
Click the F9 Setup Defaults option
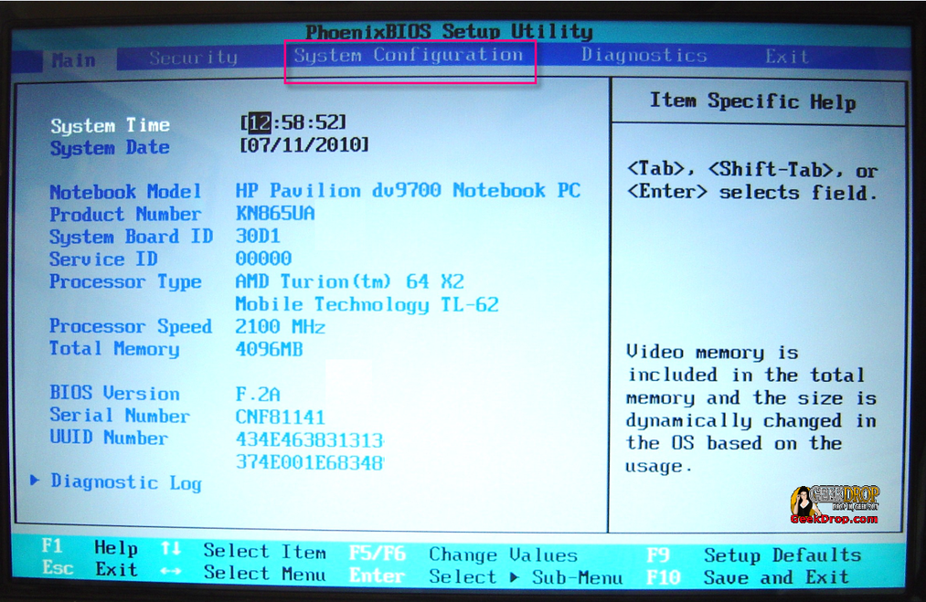click(753, 555)
